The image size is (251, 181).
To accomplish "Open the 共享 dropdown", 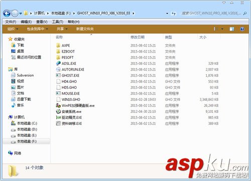I will click(62, 29).
